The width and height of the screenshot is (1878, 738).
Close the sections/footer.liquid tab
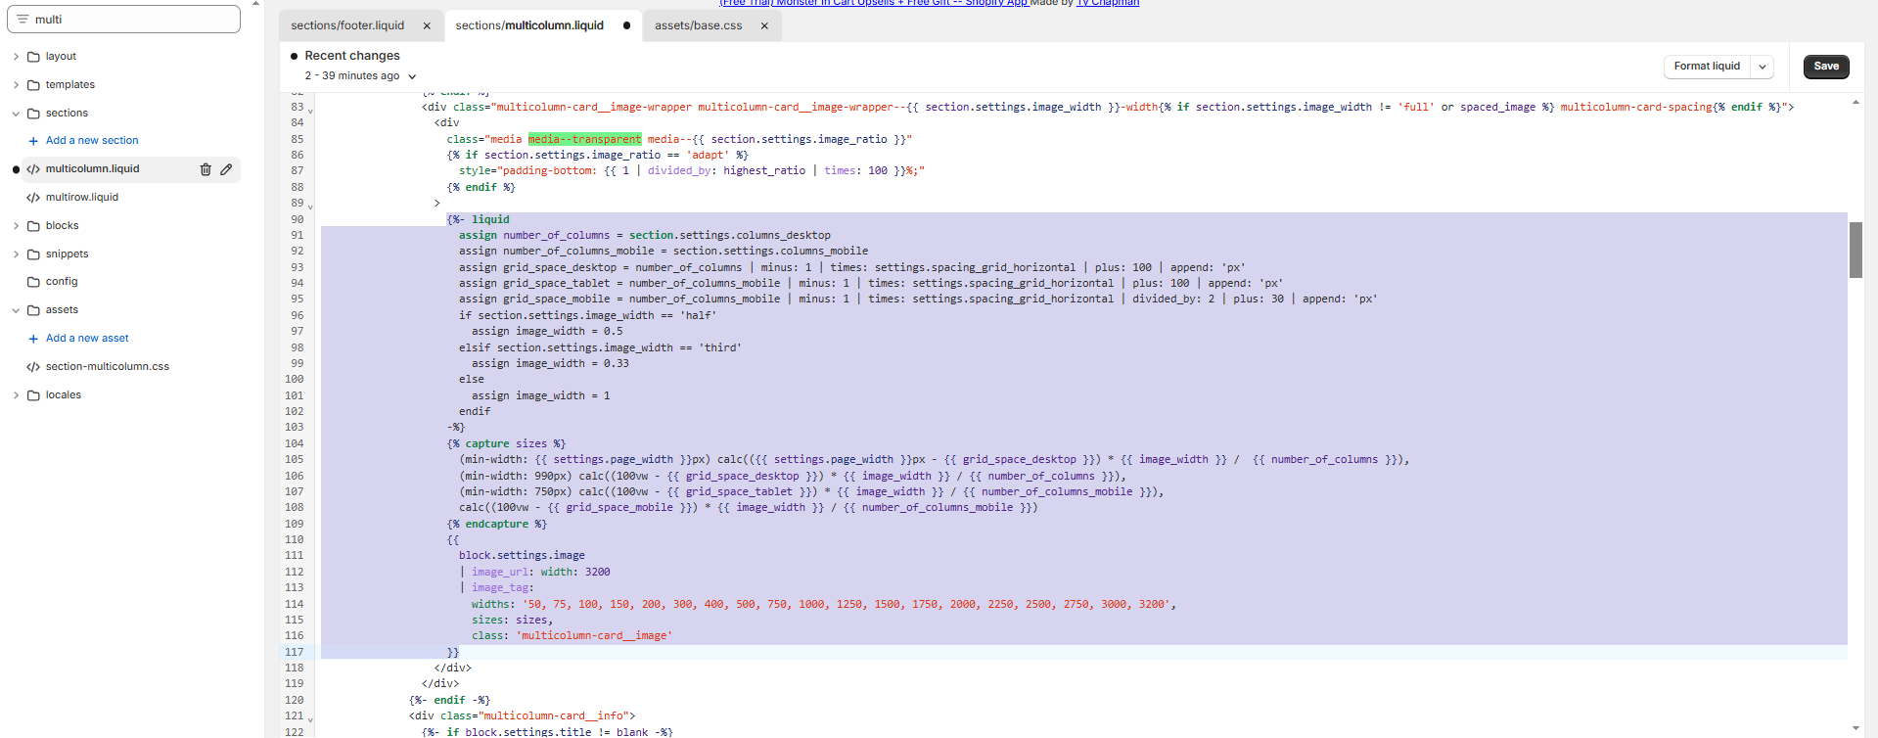point(427,26)
